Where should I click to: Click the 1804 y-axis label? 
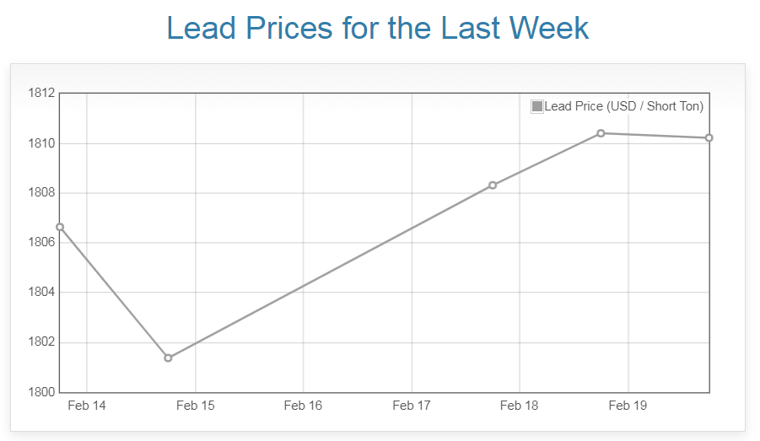(41, 293)
